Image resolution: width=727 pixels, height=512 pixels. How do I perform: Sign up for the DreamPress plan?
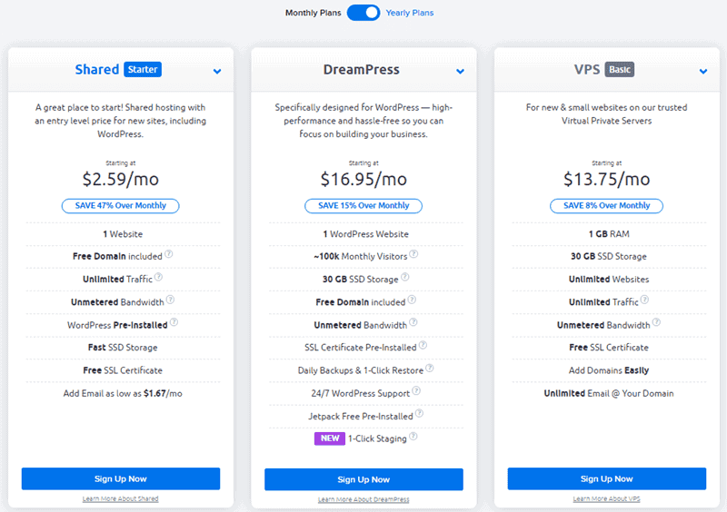(x=363, y=479)
